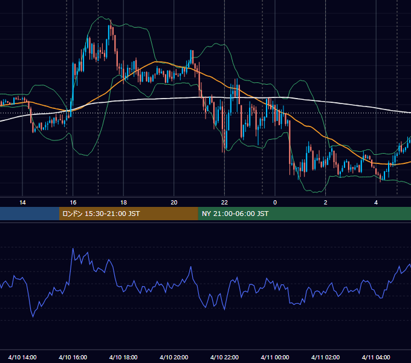This screenshot has width=411, height=363.
Task: Click the blue session bar before ロンドン
Action: [30, 214]
